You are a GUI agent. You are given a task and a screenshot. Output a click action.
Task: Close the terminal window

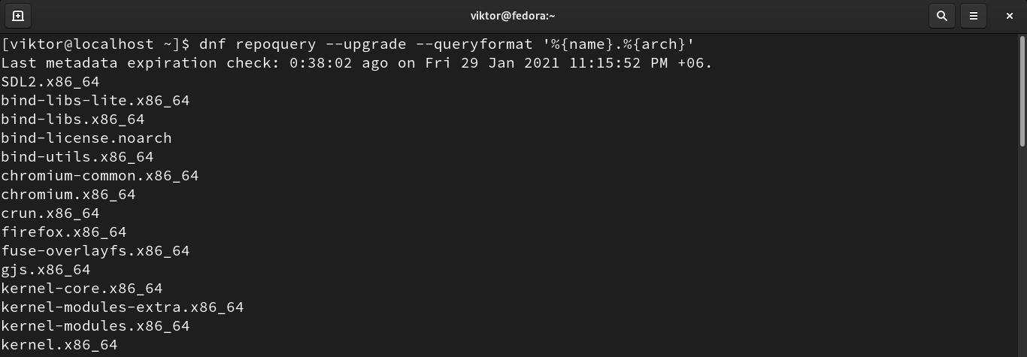1010,15
